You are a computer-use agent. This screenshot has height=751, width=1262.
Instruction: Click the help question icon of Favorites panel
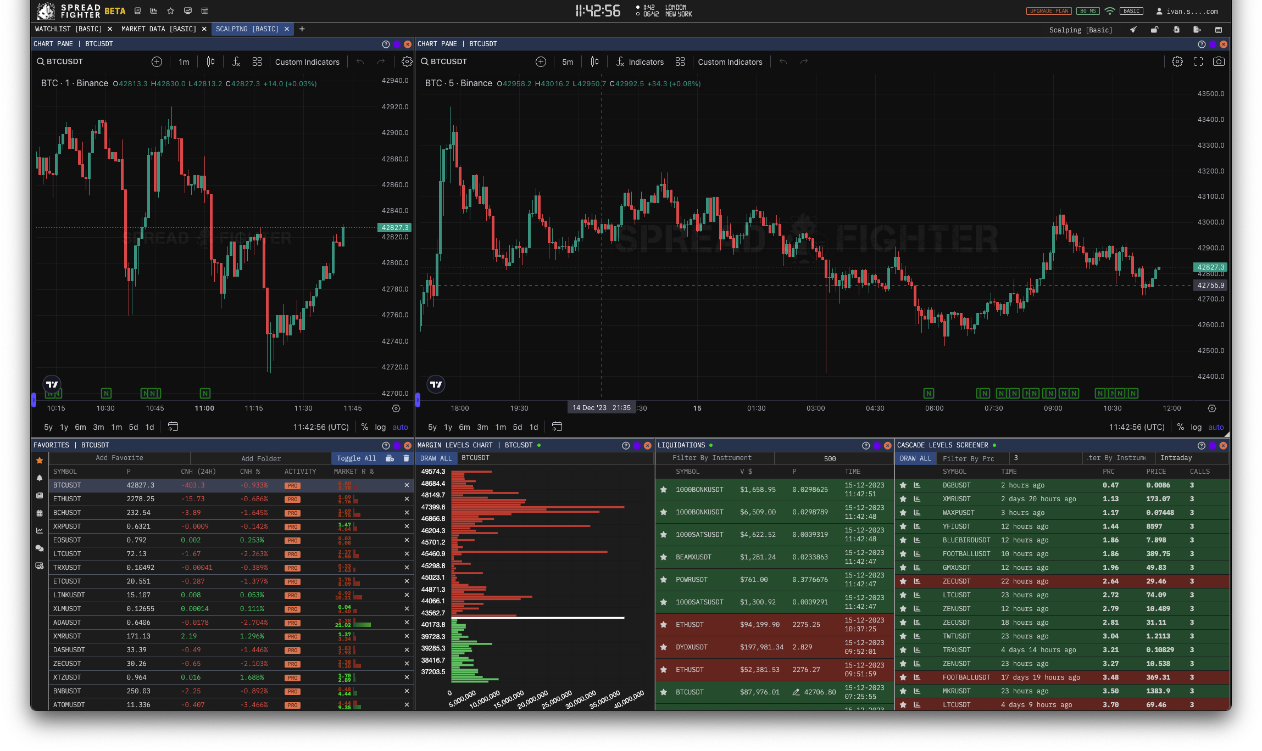click(386, 446)
